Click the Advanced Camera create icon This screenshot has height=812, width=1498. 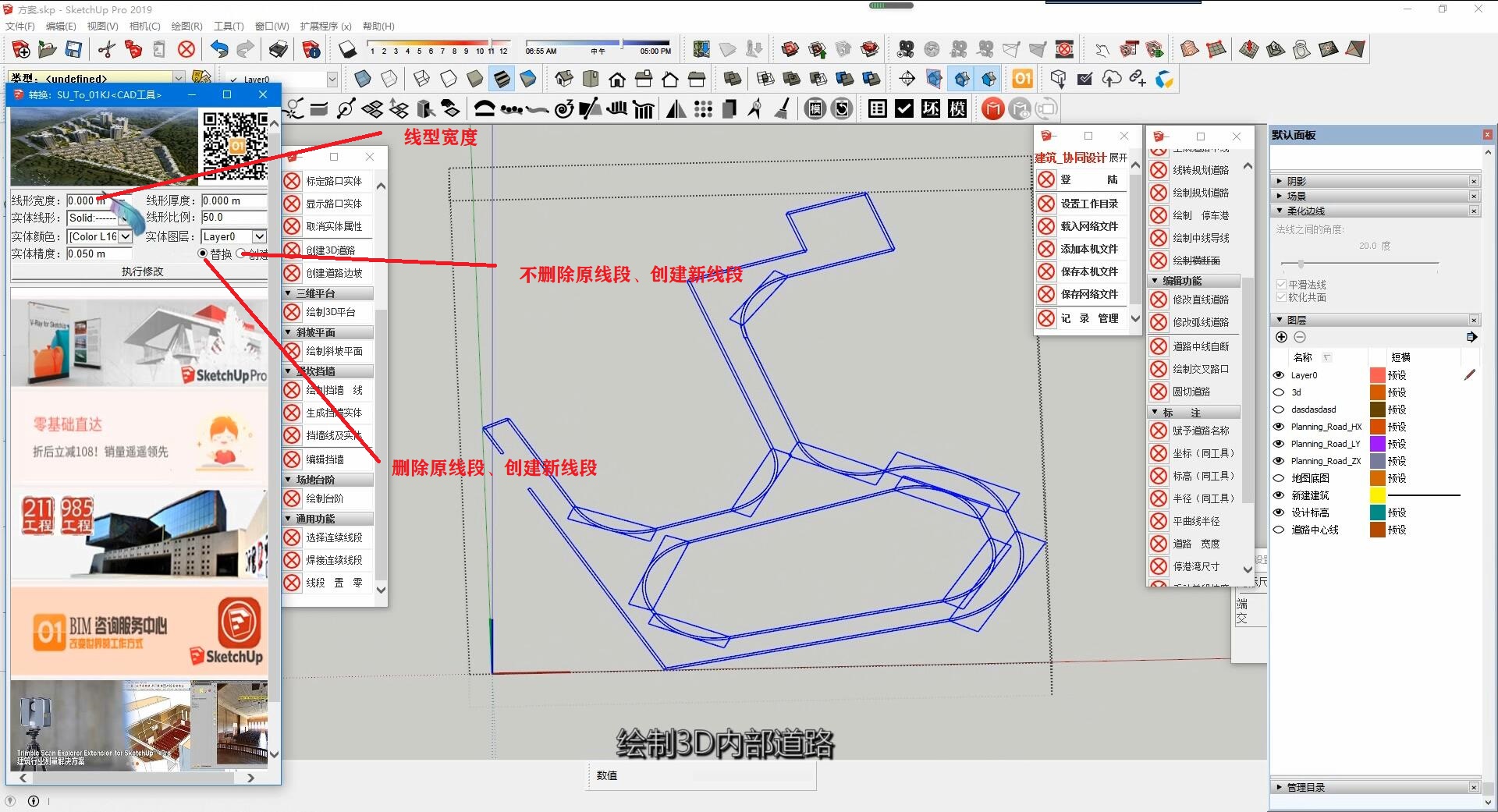[905, 50]
